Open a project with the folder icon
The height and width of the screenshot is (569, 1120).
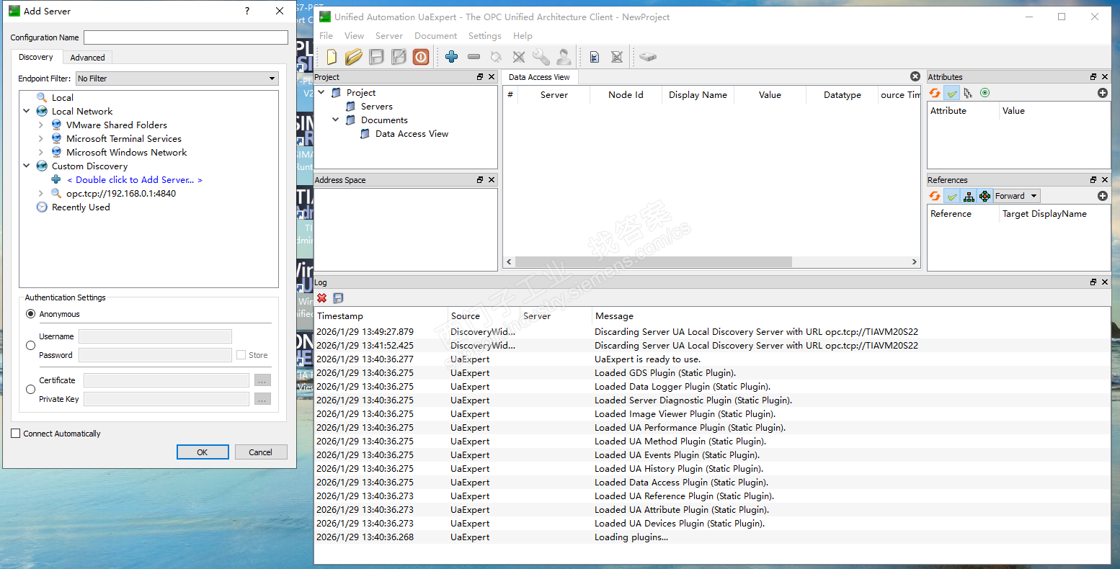pos(353,57)
